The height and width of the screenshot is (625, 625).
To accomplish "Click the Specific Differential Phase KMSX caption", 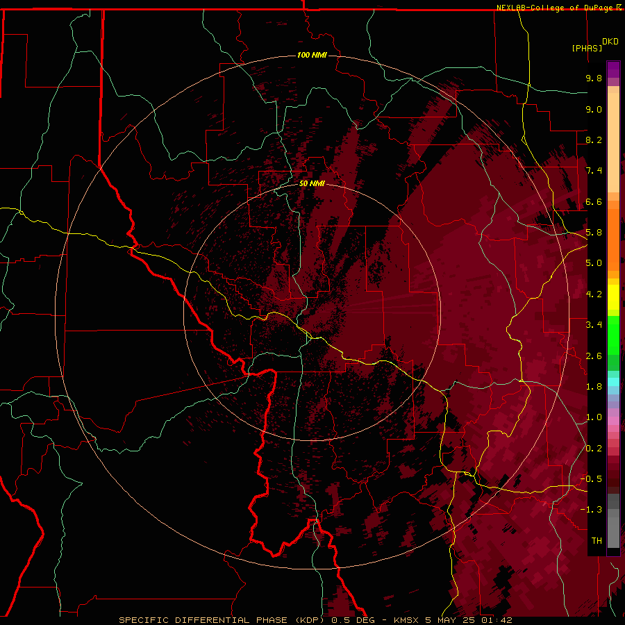I will point(315,620).
